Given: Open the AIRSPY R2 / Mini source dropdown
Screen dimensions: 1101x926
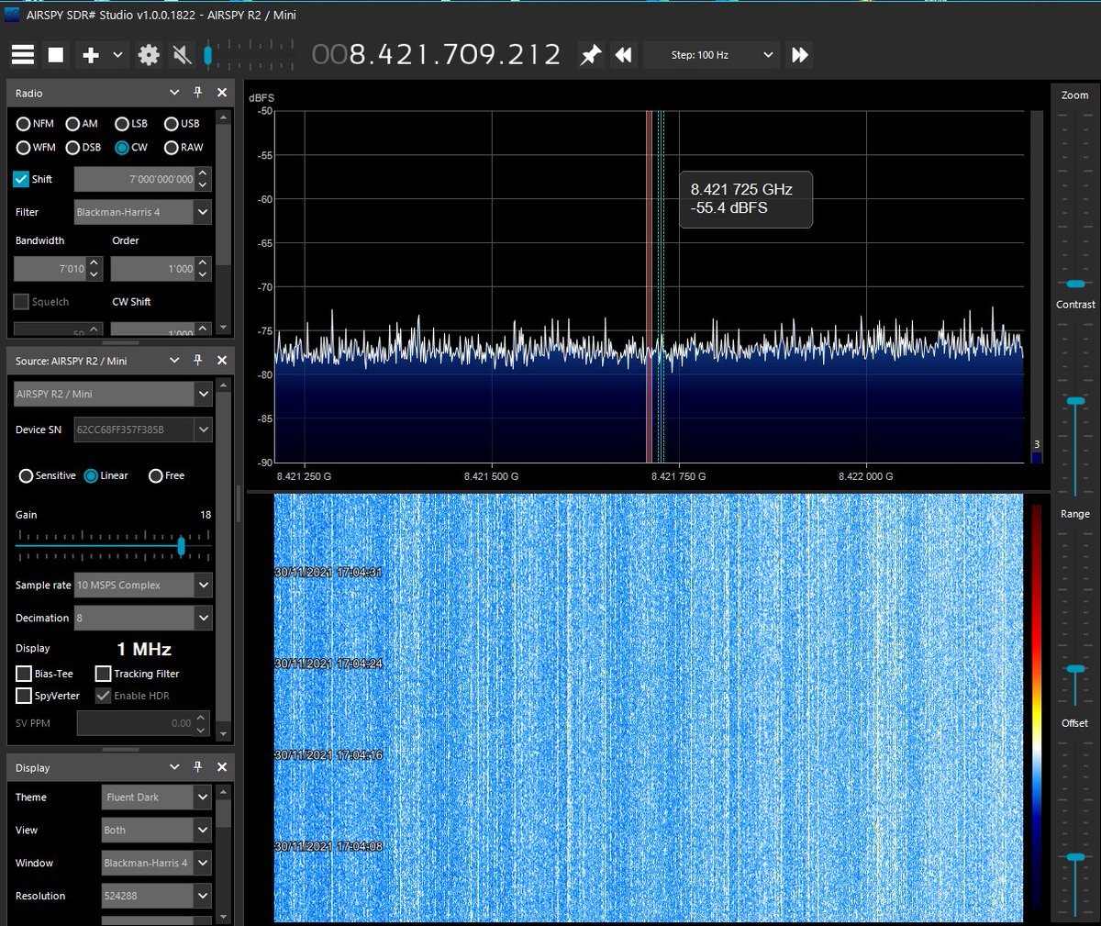Looking at the screenshot, I should click(113, 394).
